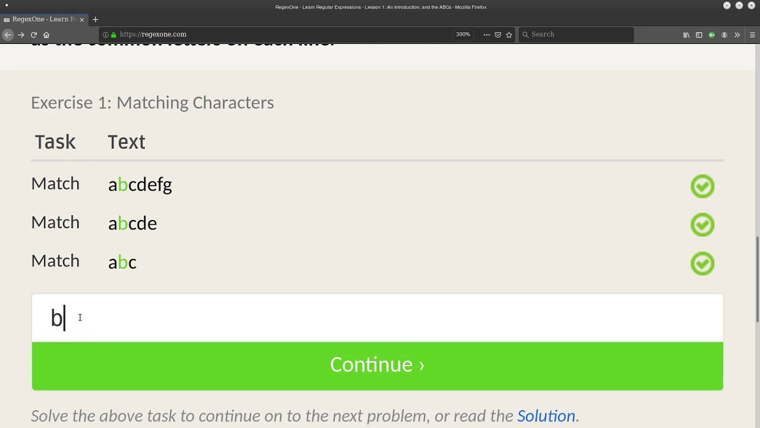Click the page vertical scrollbar thumb

(757, 279)
